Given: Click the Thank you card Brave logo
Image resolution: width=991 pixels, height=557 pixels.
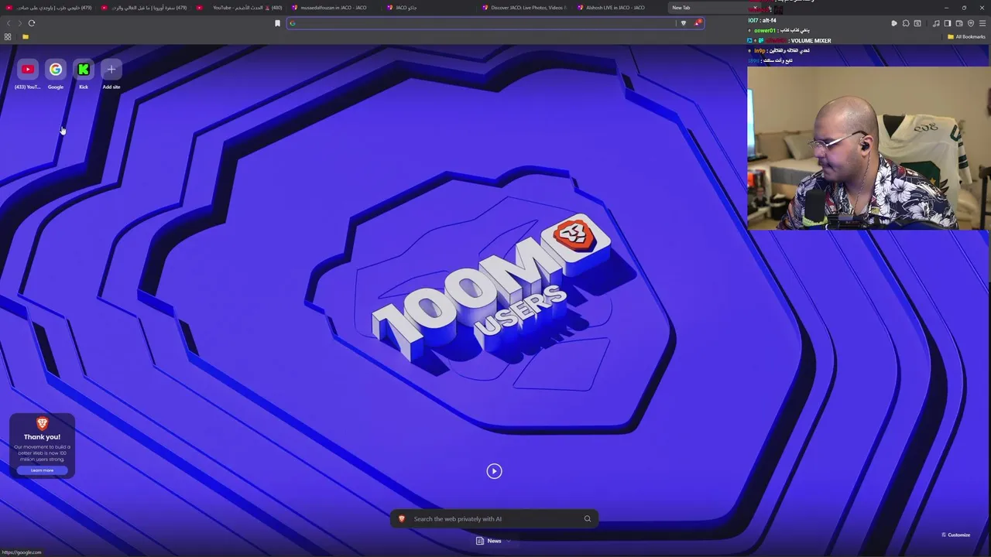Looking at the screenshot, I should (42, 423).
